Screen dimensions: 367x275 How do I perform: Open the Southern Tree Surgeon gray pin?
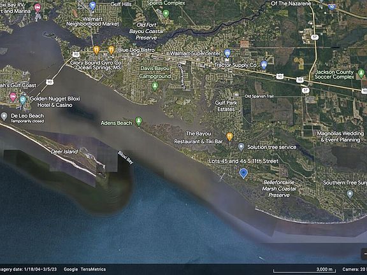350,194
